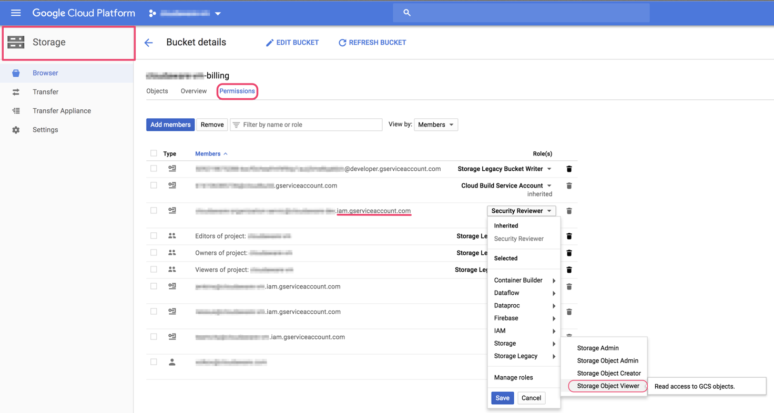Viewport: 774px width, 413px height.
Task: Open the hamburger navigation menu
Action: coord(16,13)
